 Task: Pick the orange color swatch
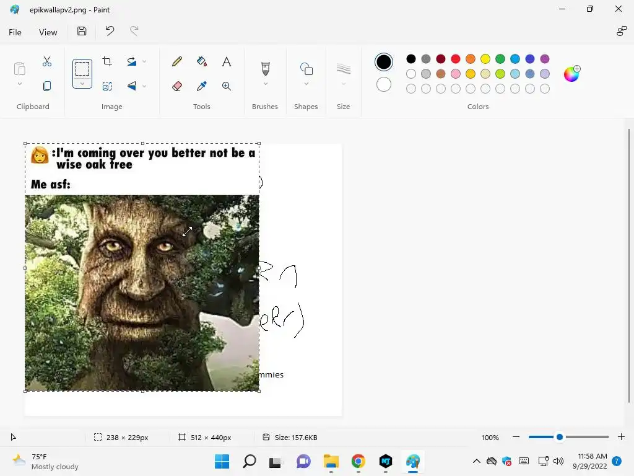coord(471,59)
